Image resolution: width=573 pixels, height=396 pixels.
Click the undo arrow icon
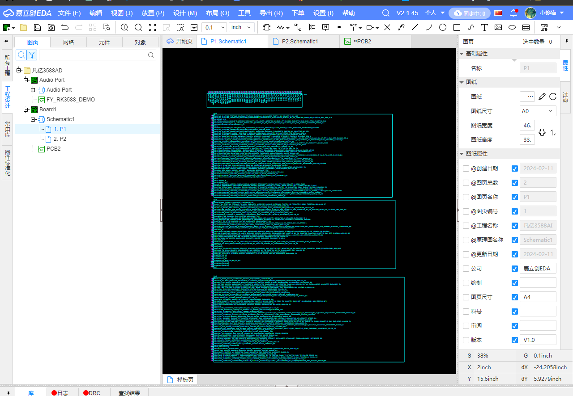point(65,27)
